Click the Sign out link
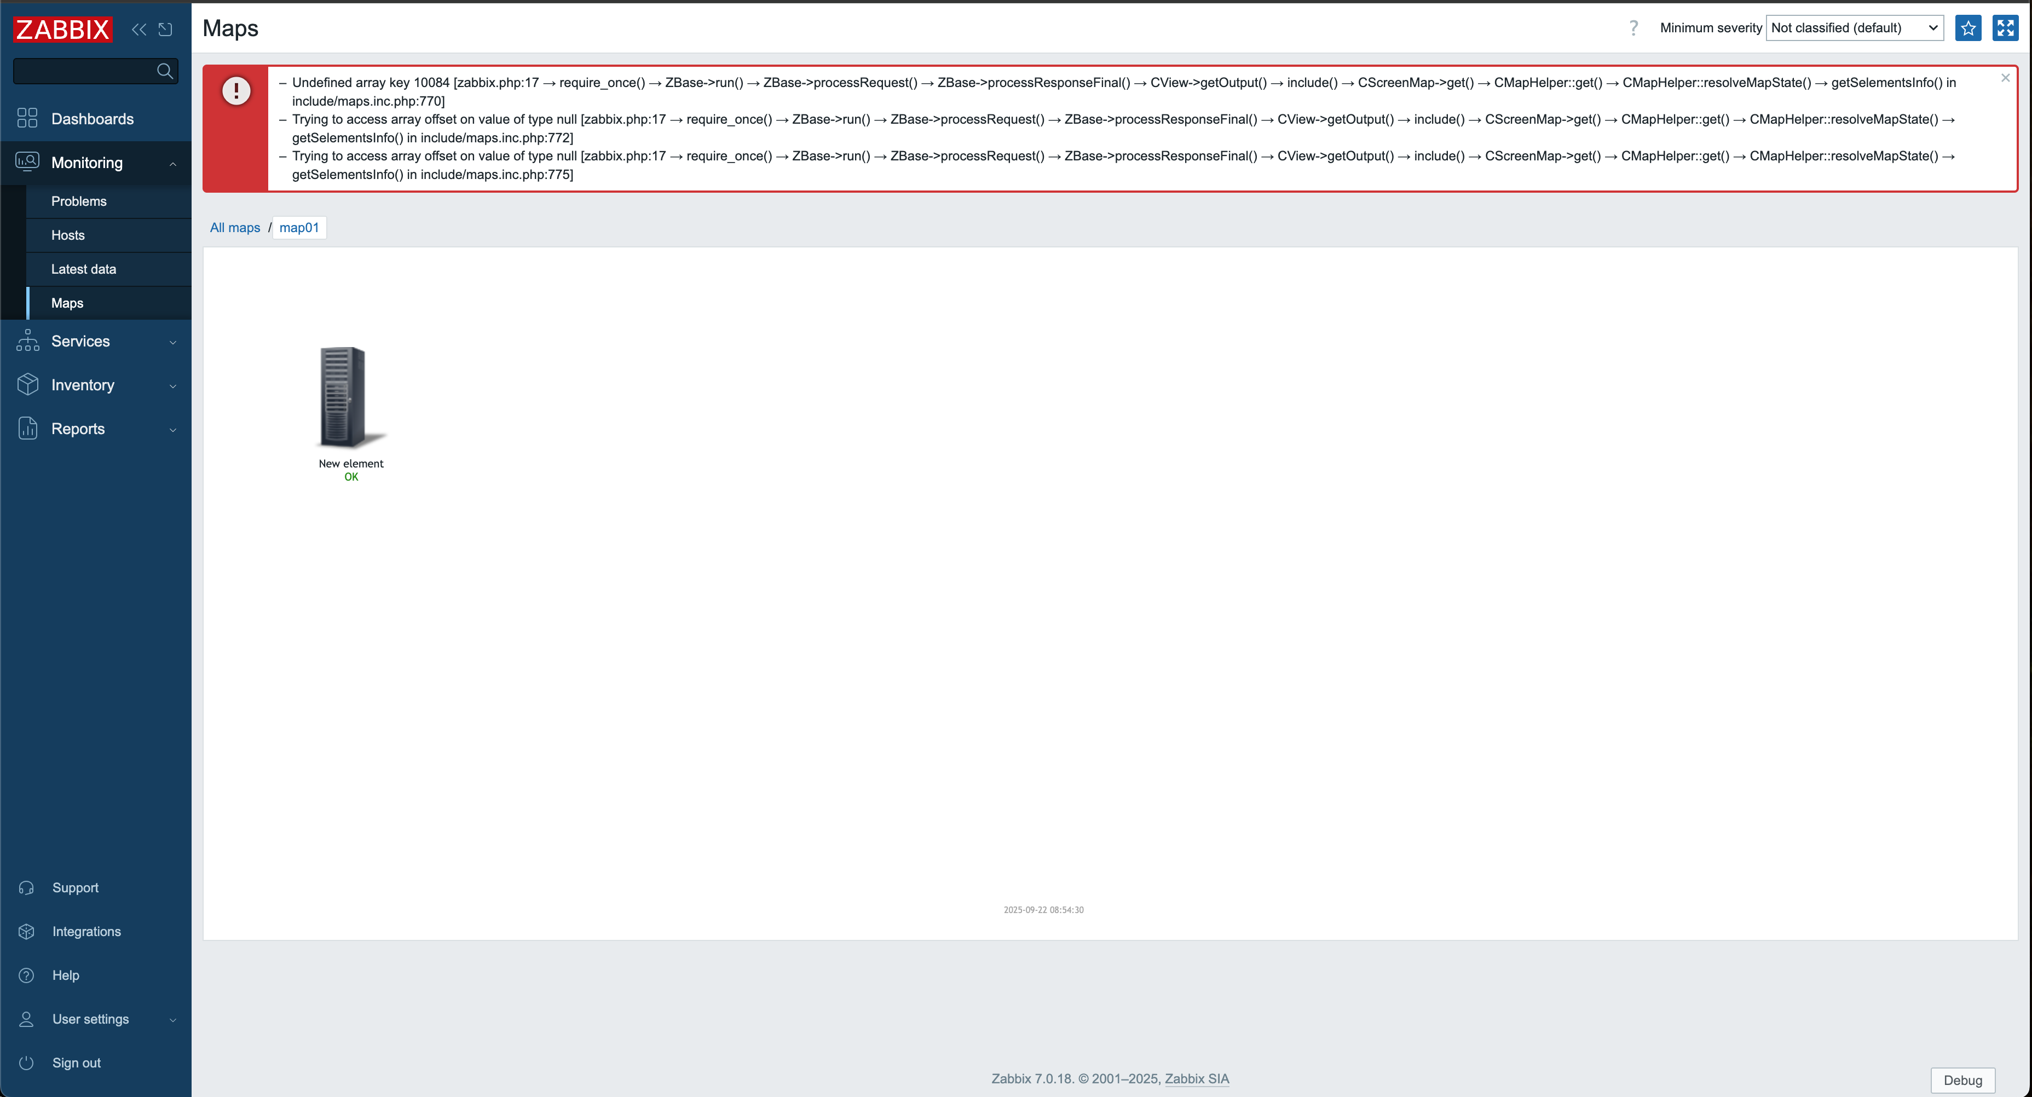Viewport: 2032px width, 1097px height. pos(77,1063)
